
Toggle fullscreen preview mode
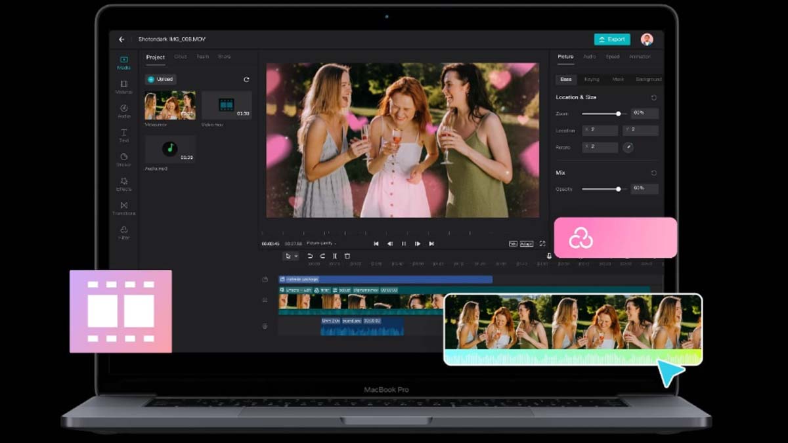coord(542,243)
